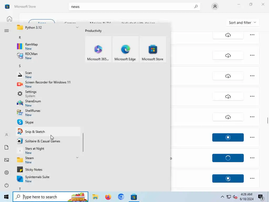
Task: Open the Sort and filter dropdown
Action: coord(242,23)
